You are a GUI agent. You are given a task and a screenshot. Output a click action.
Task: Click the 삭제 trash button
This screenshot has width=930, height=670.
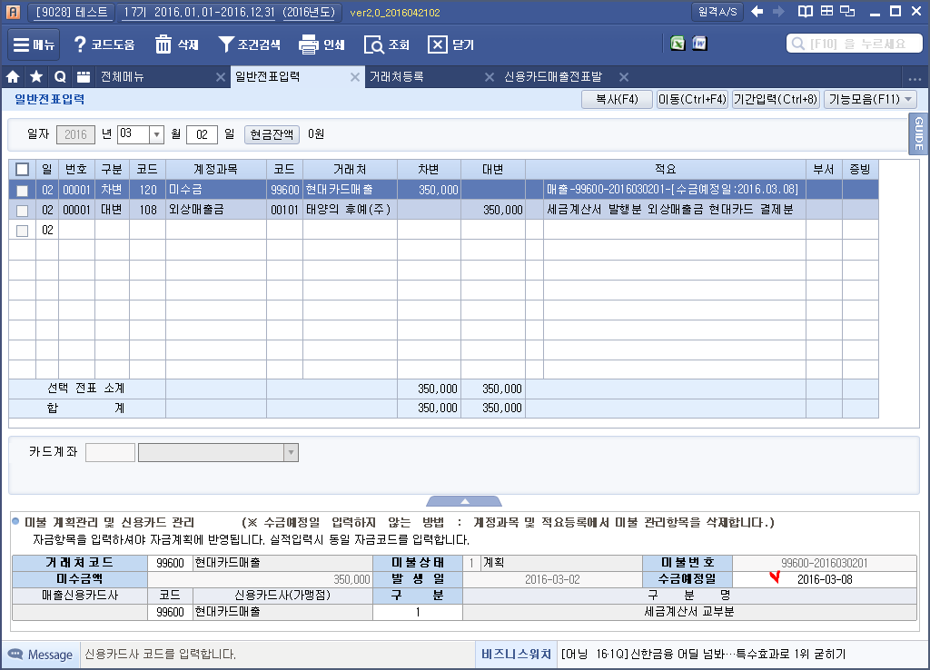click(x=177, y=44)
